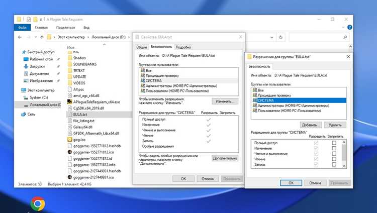Viewport: 377px width, 213px height.
Task: Click the Documents icon in the sidebar
Action: click(26, 73)
